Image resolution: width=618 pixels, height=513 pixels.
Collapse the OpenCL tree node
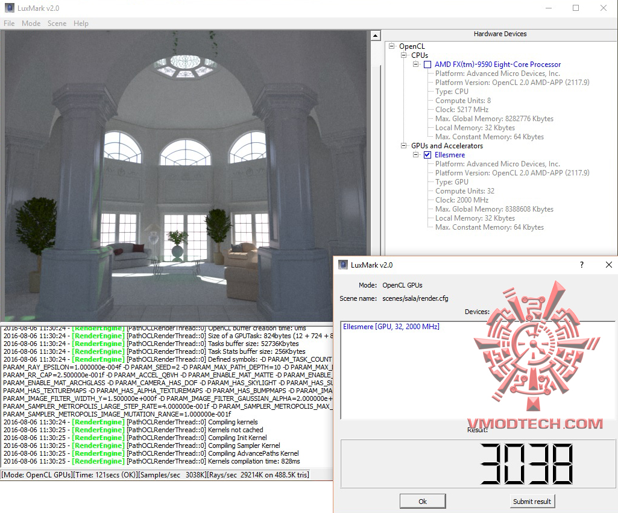(x=391, y=46)
